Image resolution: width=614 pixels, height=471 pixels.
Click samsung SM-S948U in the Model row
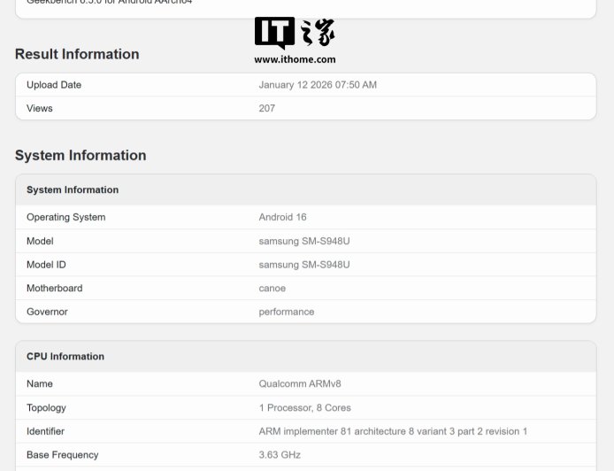pos(304,241)
